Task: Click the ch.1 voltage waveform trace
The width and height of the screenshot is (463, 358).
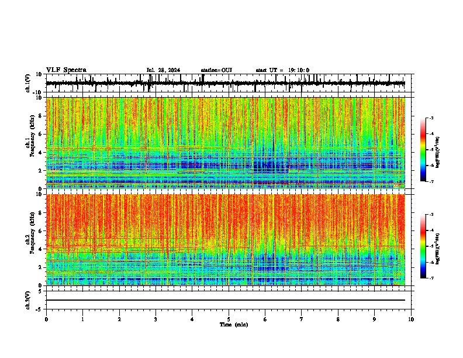Action: coord(226,83)
